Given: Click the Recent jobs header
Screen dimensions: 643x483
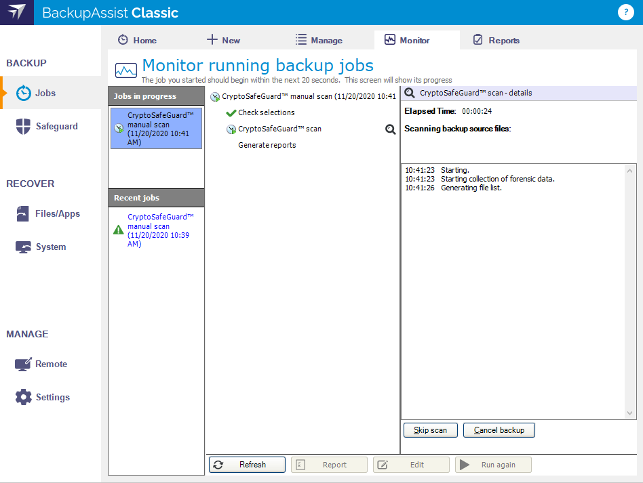Looking at the screenshot, I should (x=156, y=197).
